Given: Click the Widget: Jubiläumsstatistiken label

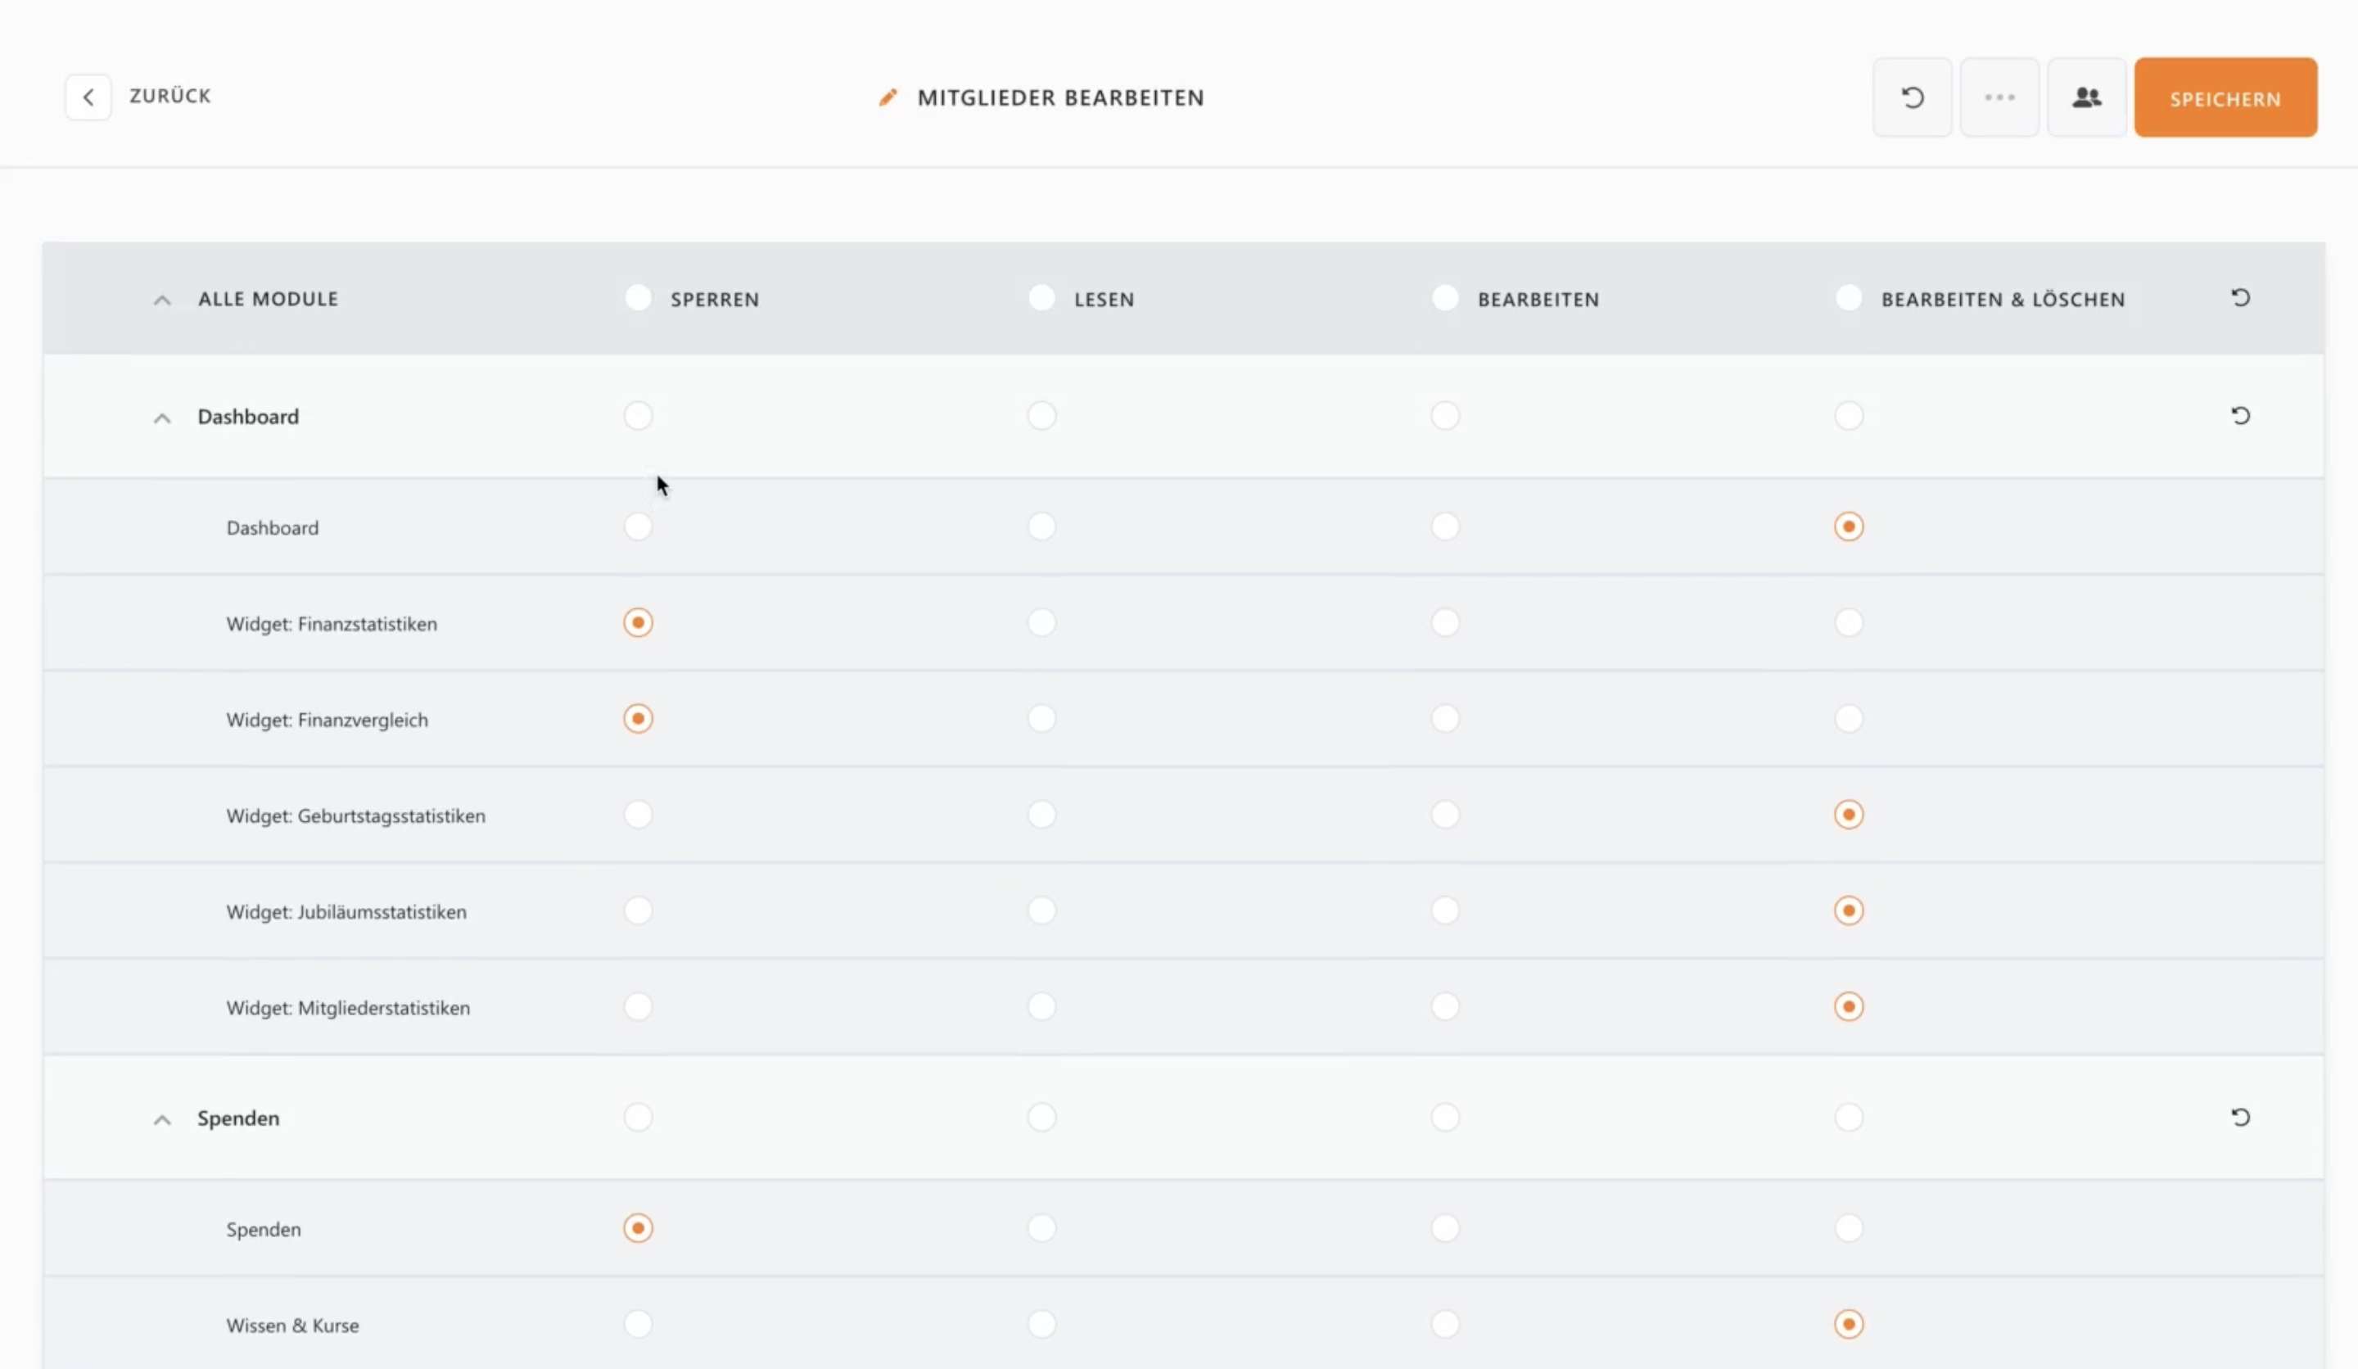Looking at the screenshot, I should point(346,912).
